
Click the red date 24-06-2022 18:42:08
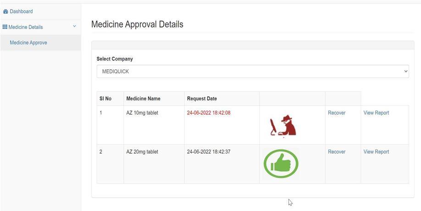click(209, 113)
